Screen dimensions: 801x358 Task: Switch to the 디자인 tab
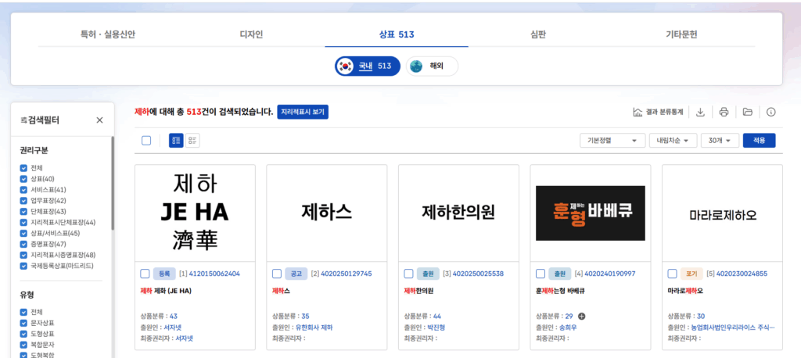click(251, 35)
